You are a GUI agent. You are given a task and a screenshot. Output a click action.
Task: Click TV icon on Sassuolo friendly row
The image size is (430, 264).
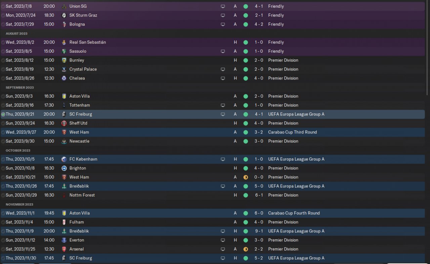click(x=223, y=51)
